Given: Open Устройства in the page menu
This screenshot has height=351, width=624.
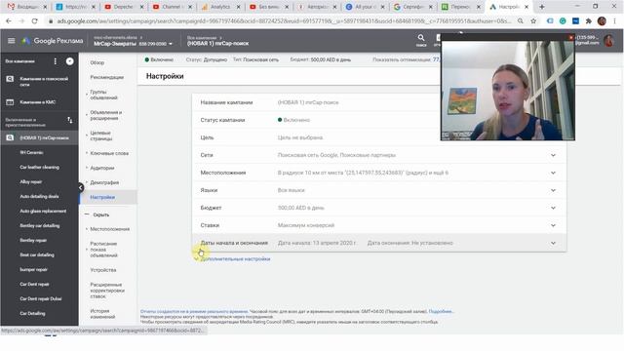Looking at the screenshot, I should tap(103, 270).
